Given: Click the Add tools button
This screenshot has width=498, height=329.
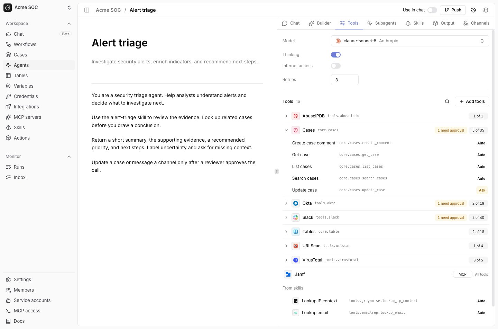Looking at the screenshot, I should 472,101.
